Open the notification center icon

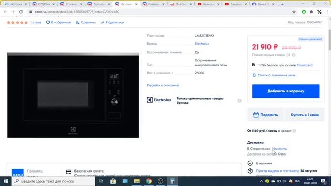point(324,181)
